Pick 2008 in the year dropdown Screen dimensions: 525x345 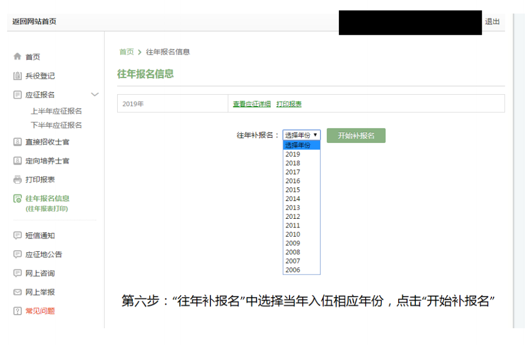click(x=302, y=252)
